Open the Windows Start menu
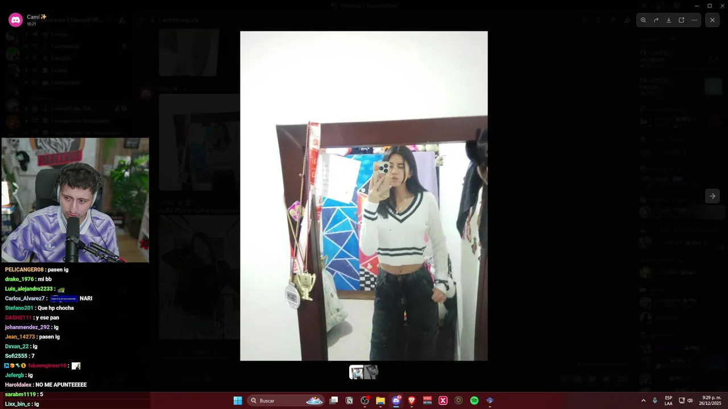The height and width of the screenshot is (409, 728). (x=238, y=400)
